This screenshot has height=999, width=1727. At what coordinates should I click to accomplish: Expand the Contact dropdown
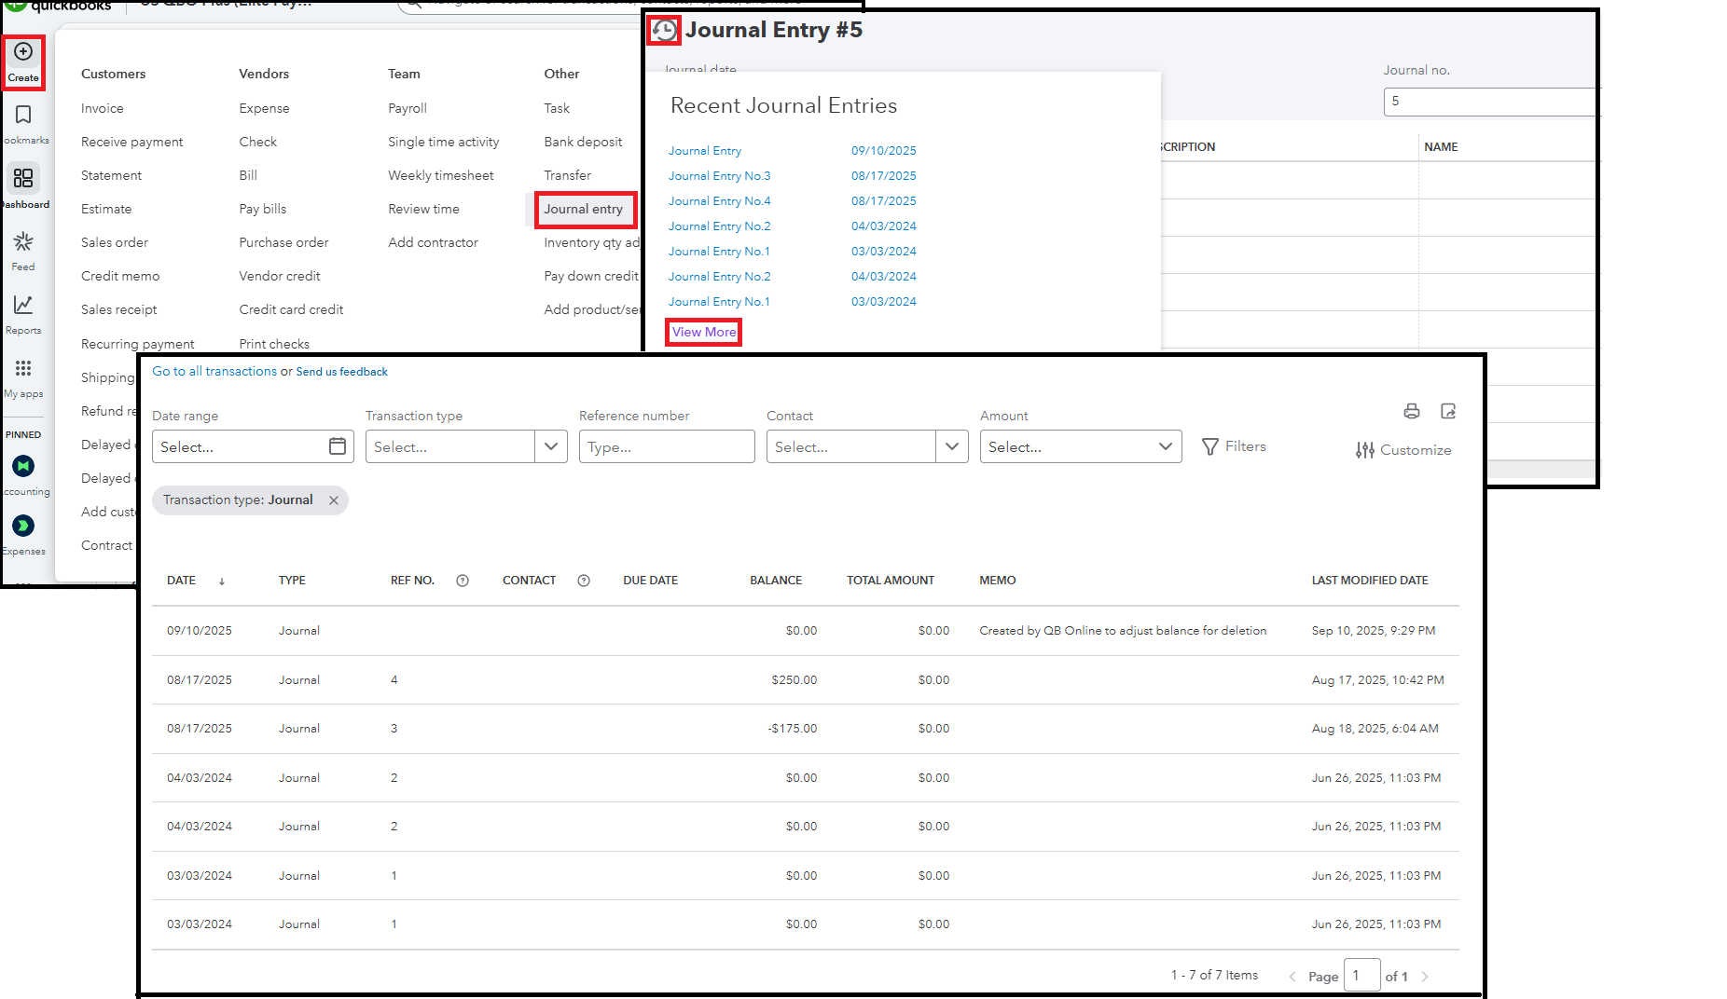[951, 446]
